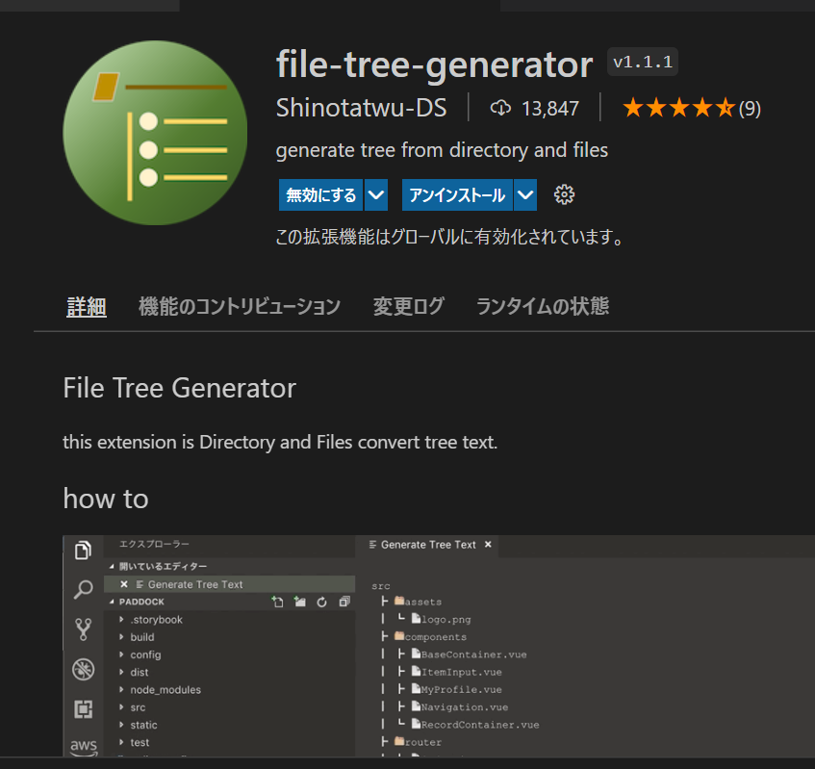Click the X beside Generate Tree Text in open editors

(x=124, y=584)
